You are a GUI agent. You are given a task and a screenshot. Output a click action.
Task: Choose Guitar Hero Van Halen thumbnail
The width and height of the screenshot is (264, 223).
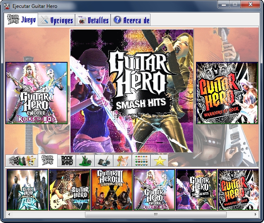pyautogui.click(x=70, y=189)
